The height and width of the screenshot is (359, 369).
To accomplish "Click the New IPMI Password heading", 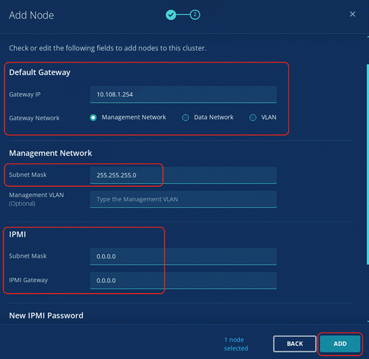I will pyautogui.click(x=46, y=315).
